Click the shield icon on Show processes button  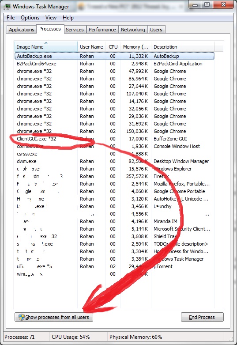pos(21,317)
